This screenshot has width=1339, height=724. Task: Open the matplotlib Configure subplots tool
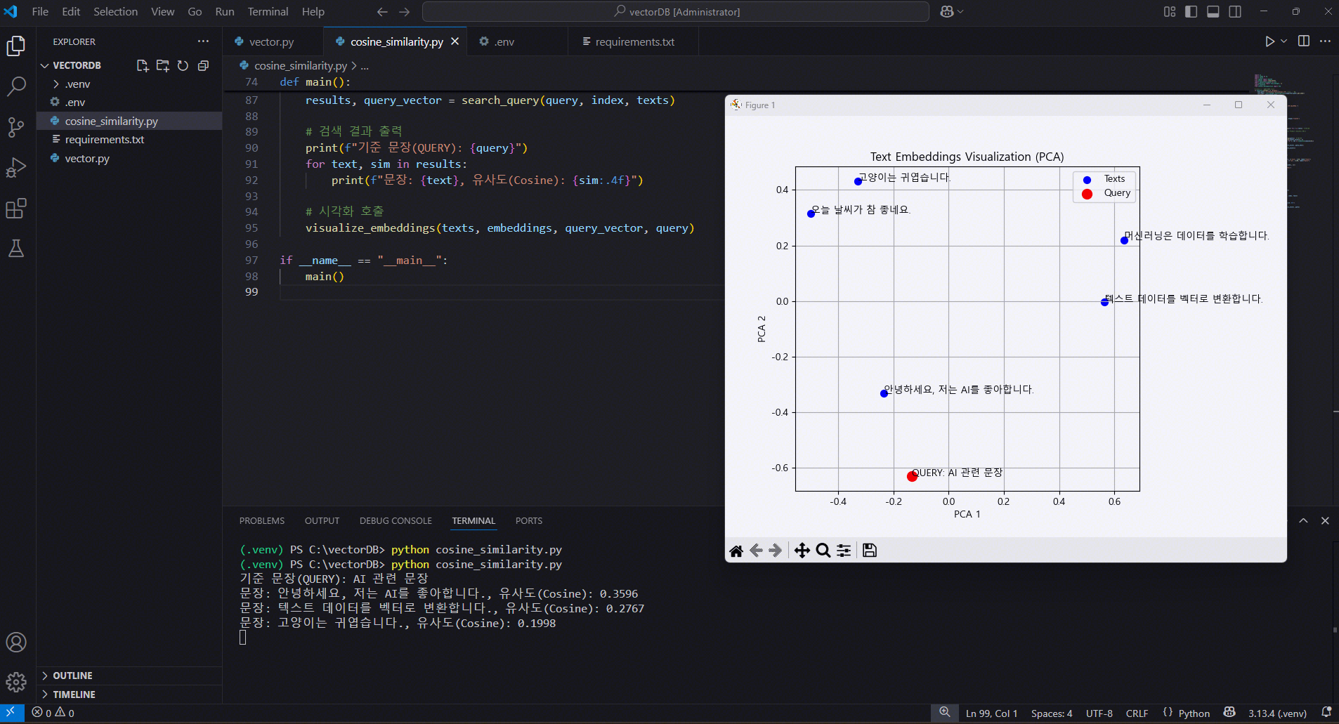coord(844,551)
